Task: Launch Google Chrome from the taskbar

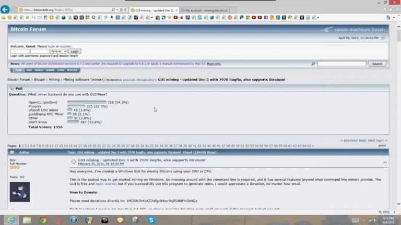Action: pyautogui.click(x=43, y=220)
